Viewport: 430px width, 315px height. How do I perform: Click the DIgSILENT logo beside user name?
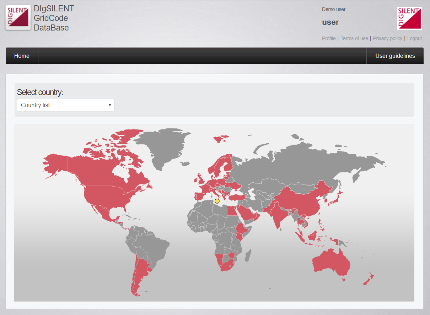tap(409, 18)
